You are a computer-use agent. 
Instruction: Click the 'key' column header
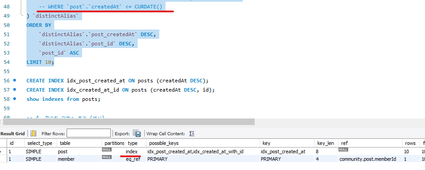(x=287, y=143)
